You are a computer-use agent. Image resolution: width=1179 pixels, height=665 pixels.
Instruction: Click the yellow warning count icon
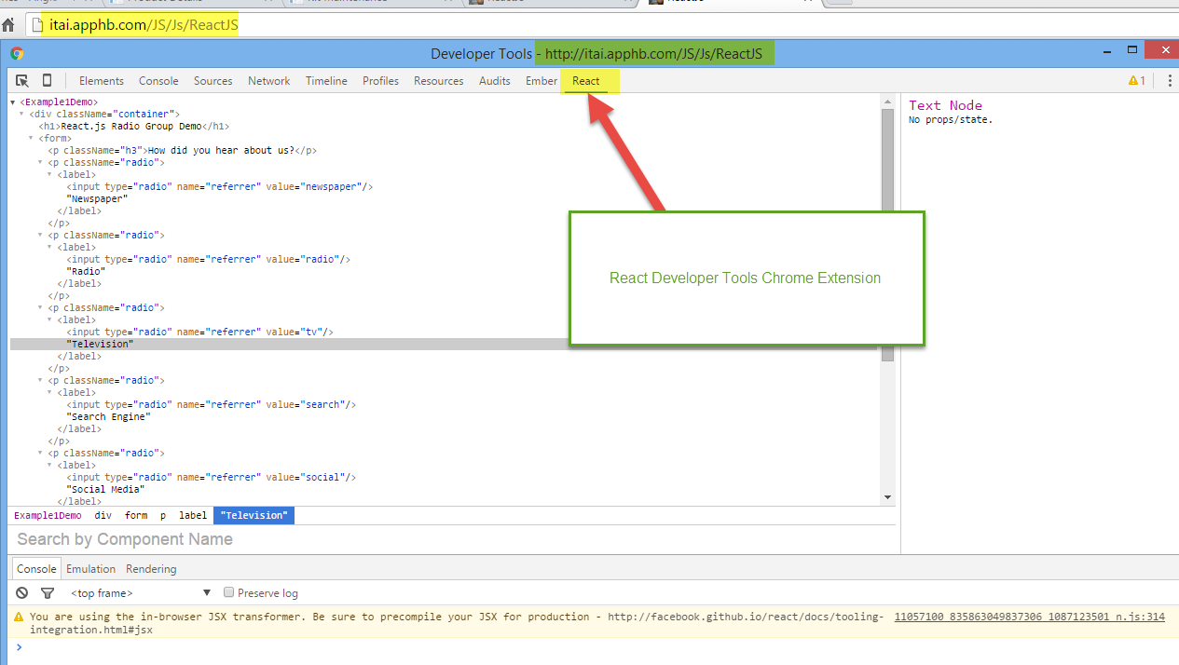point(1136,81)
